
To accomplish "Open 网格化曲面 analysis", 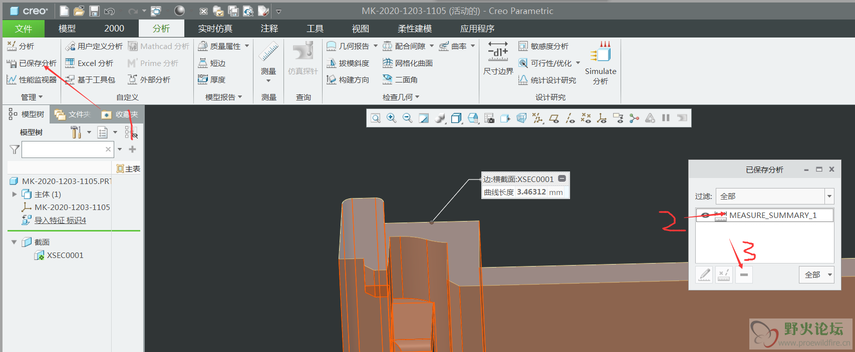I will [408, 63].
